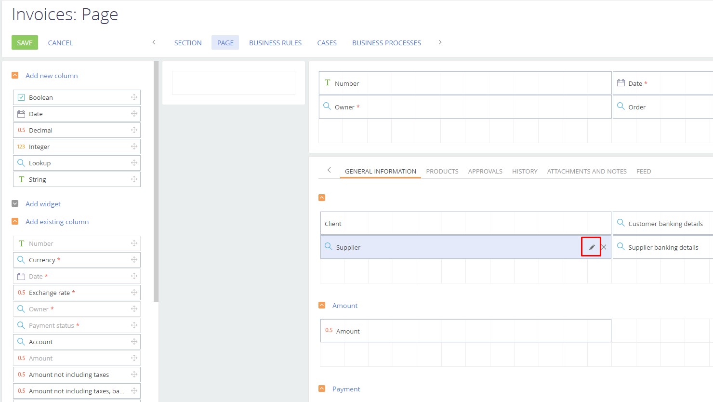
Task: Select the Currency existing column
Action: tap(77, 260)
